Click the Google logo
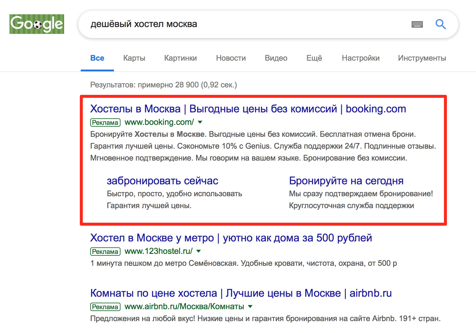 [x=37, y=24]
